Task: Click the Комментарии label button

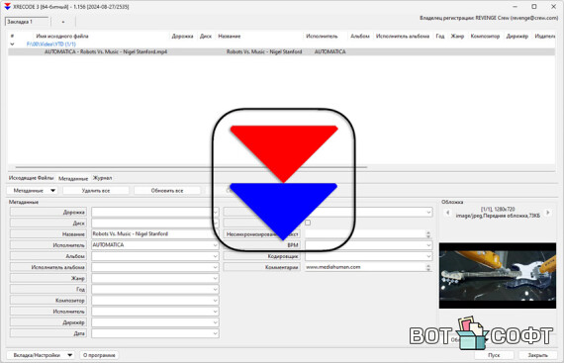Action: [262, 267]
